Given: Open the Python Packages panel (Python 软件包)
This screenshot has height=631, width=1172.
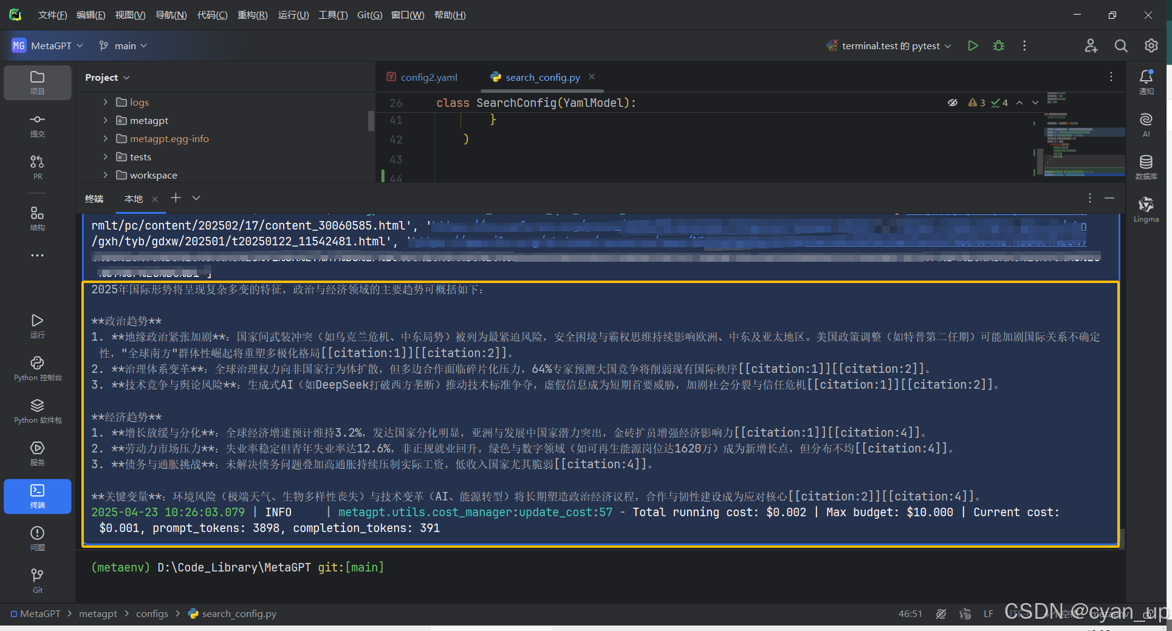Looking at the screenshot, I should coord(38,411).
